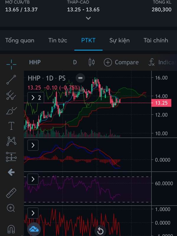Click the 280,300 total volume value
The image size is (177, 236).
(x=161, y=10)
